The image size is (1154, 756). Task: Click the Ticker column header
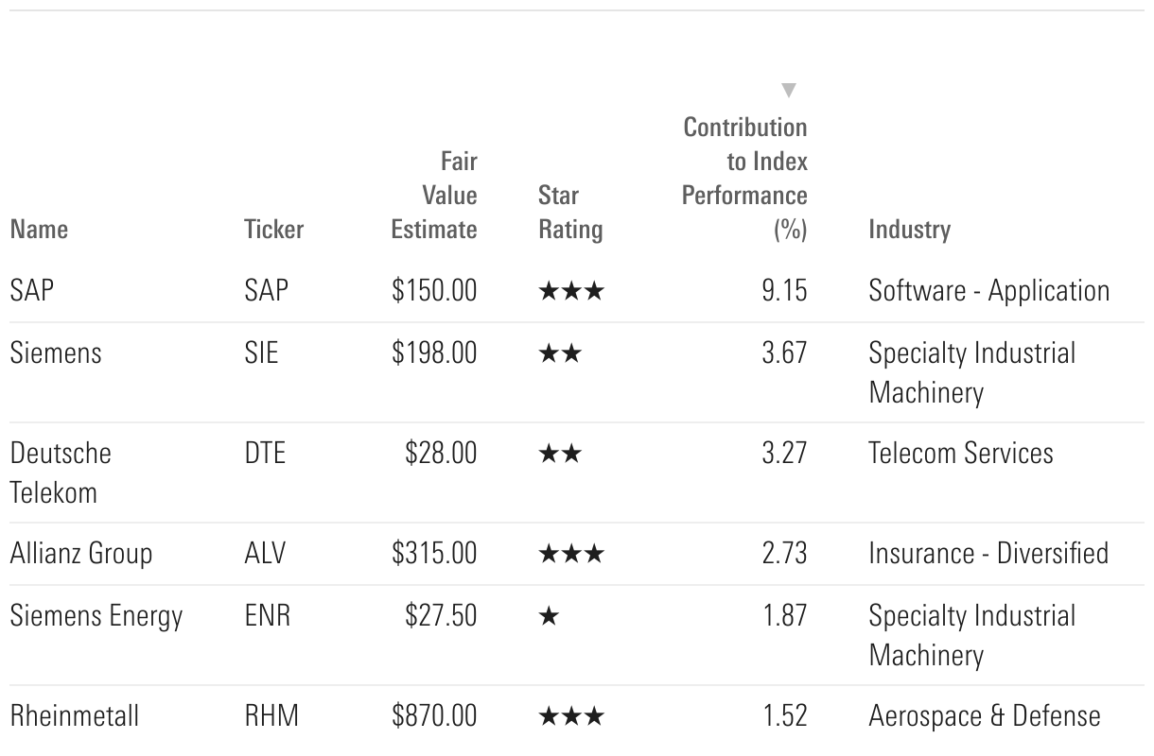(273, 229)
